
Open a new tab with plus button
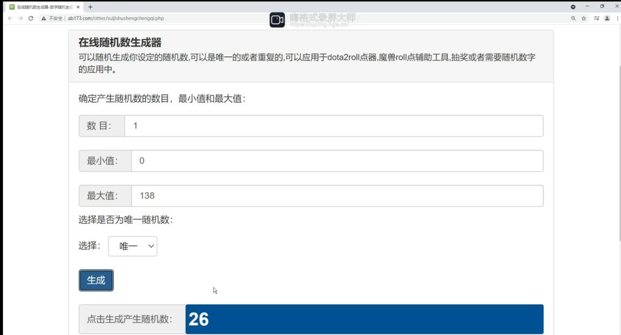pyautogui.click(x=90, y=7)
